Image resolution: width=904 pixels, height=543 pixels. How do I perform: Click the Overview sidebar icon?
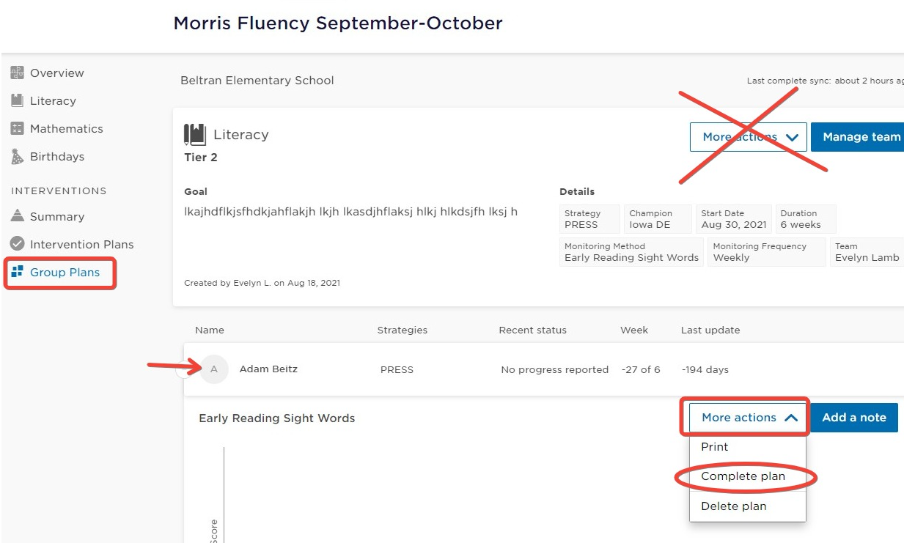17,73
